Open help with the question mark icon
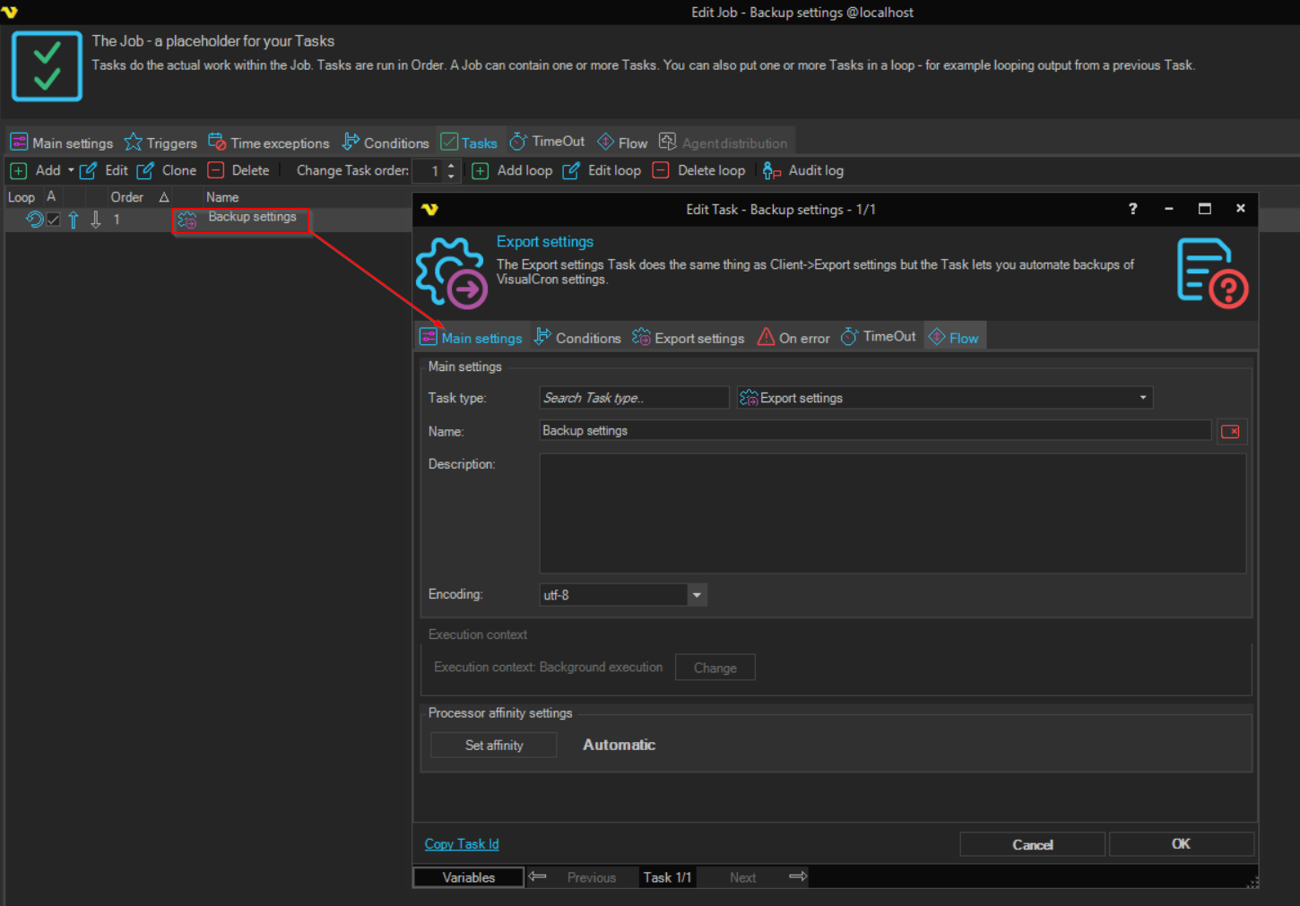1300x906 pixels. click(1132, 209)
